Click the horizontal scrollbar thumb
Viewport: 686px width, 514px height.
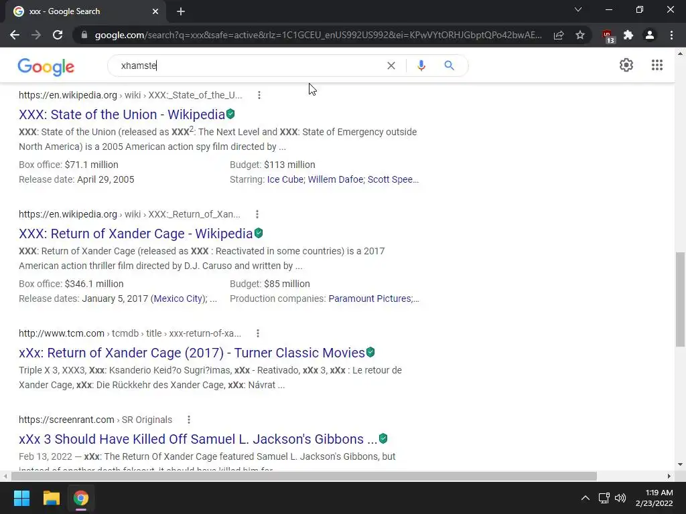click(x=304, y=476)
